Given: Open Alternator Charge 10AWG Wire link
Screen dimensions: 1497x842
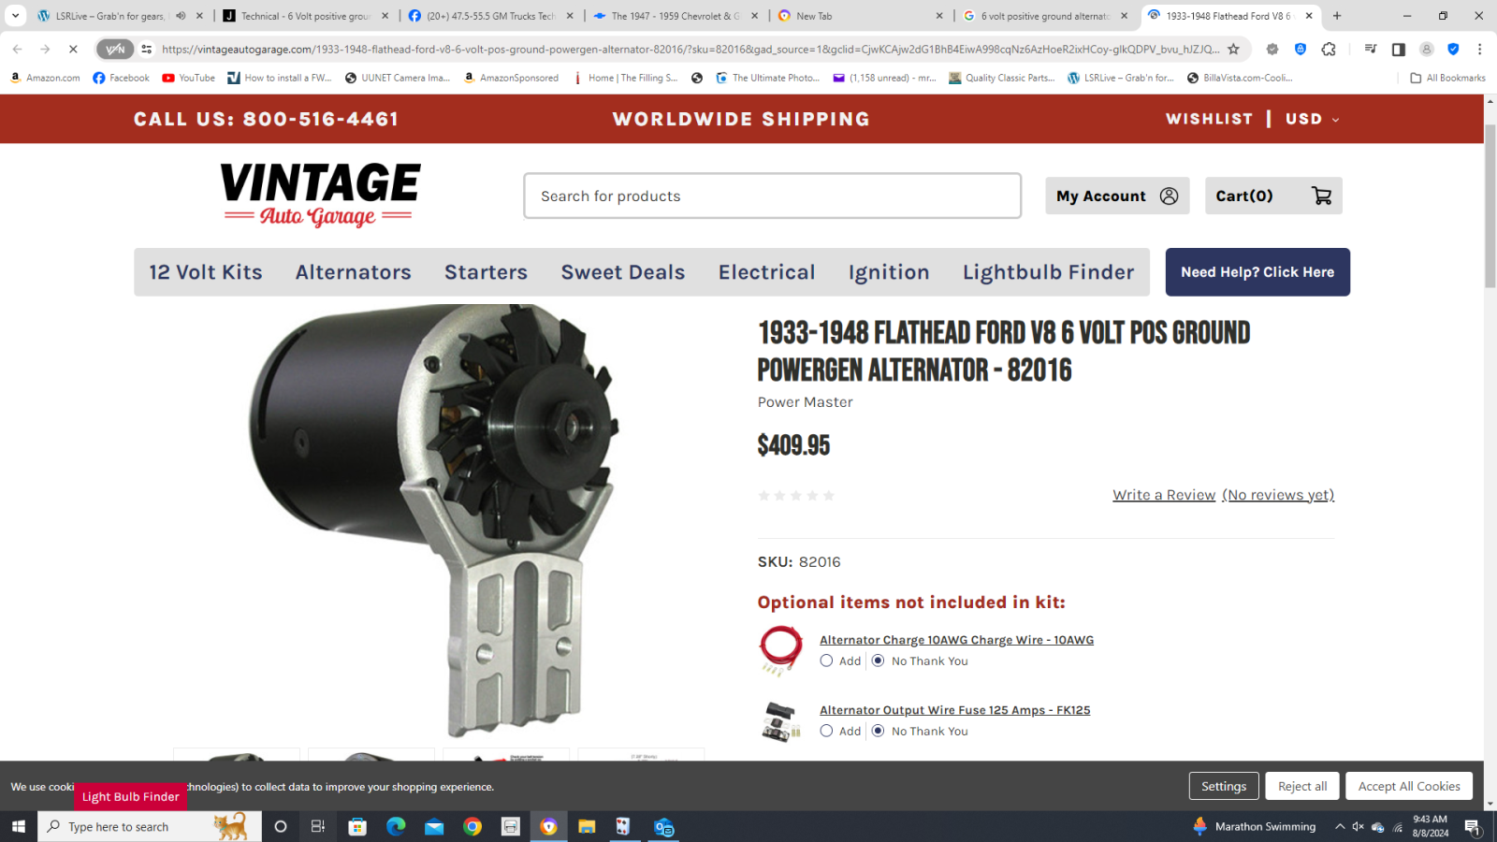Looking at the screenshot, I should point(956,640).
